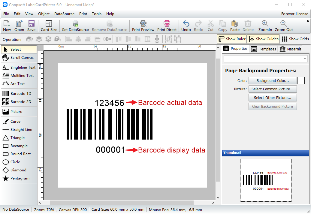311x214 pixels.
Task: Open the Print menu
Action: (83, 14)
